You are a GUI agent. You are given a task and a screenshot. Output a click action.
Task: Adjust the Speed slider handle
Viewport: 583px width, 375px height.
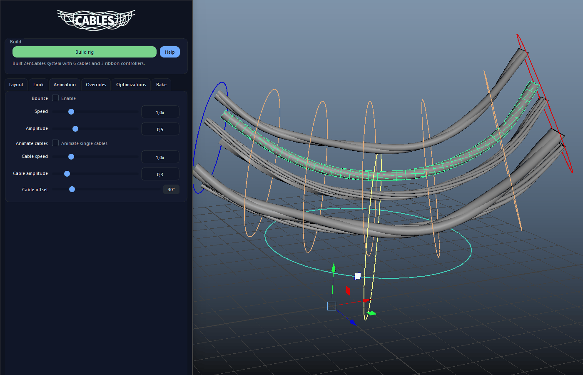pos(71,112)
